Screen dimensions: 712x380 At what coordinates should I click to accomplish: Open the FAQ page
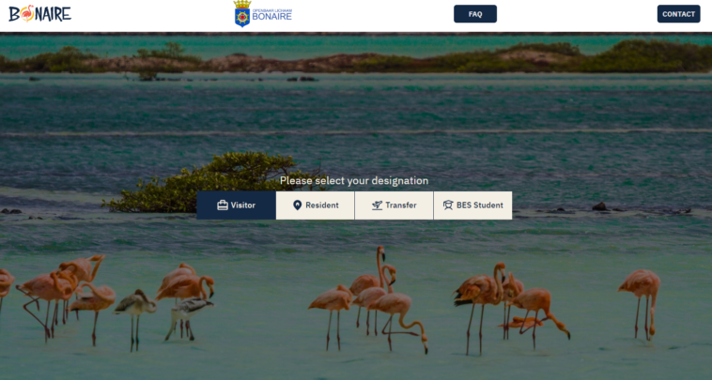(475, 14)
